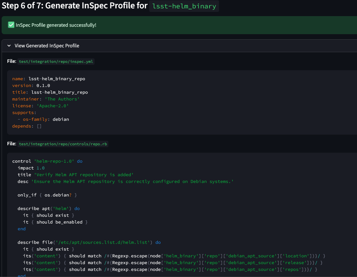
Task: Click the green checkmark success icon
Action: 11,25
